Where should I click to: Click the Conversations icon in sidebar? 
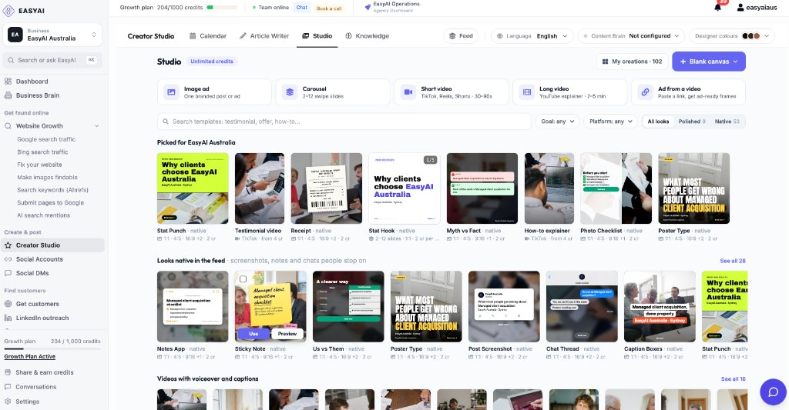pyautogui.click(x=8, y=387)
